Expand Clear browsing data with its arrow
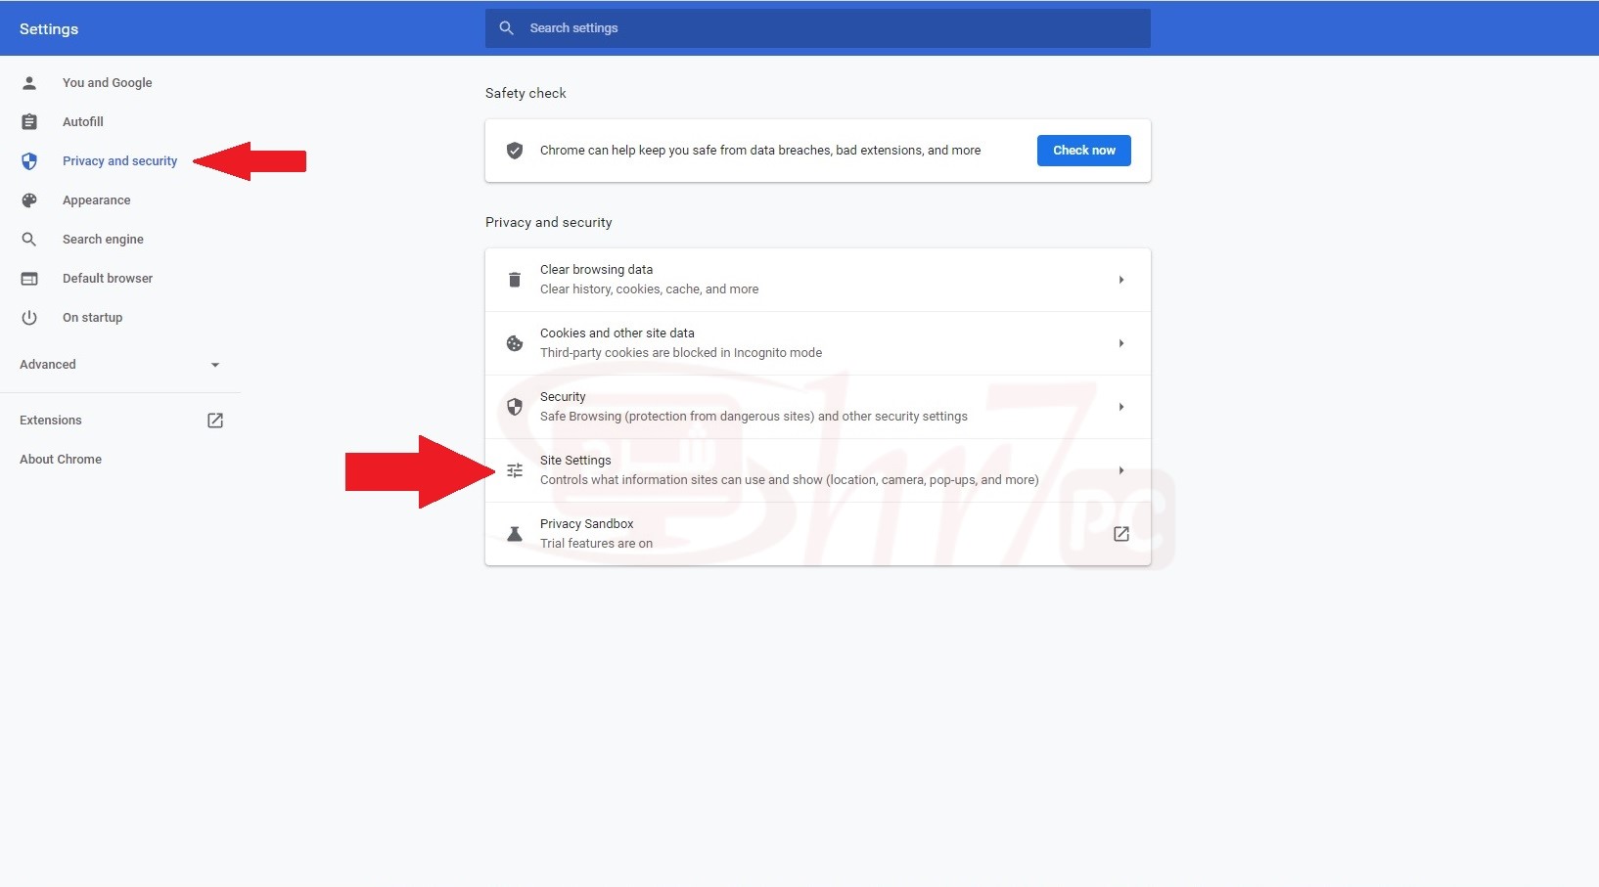1599x887 pixels. click(x=1121, y=280)
